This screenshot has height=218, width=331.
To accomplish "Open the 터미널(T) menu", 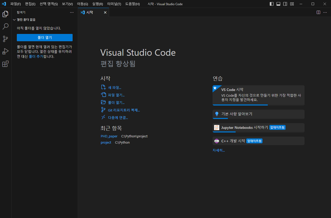I will pyautogui.click(x=114, y=4).
